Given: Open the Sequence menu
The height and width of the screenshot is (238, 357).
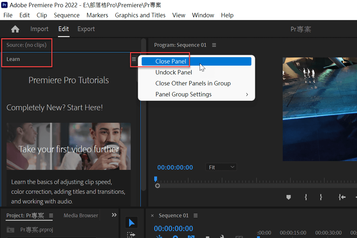Looking at the screenshot, I should click(67, 15).
